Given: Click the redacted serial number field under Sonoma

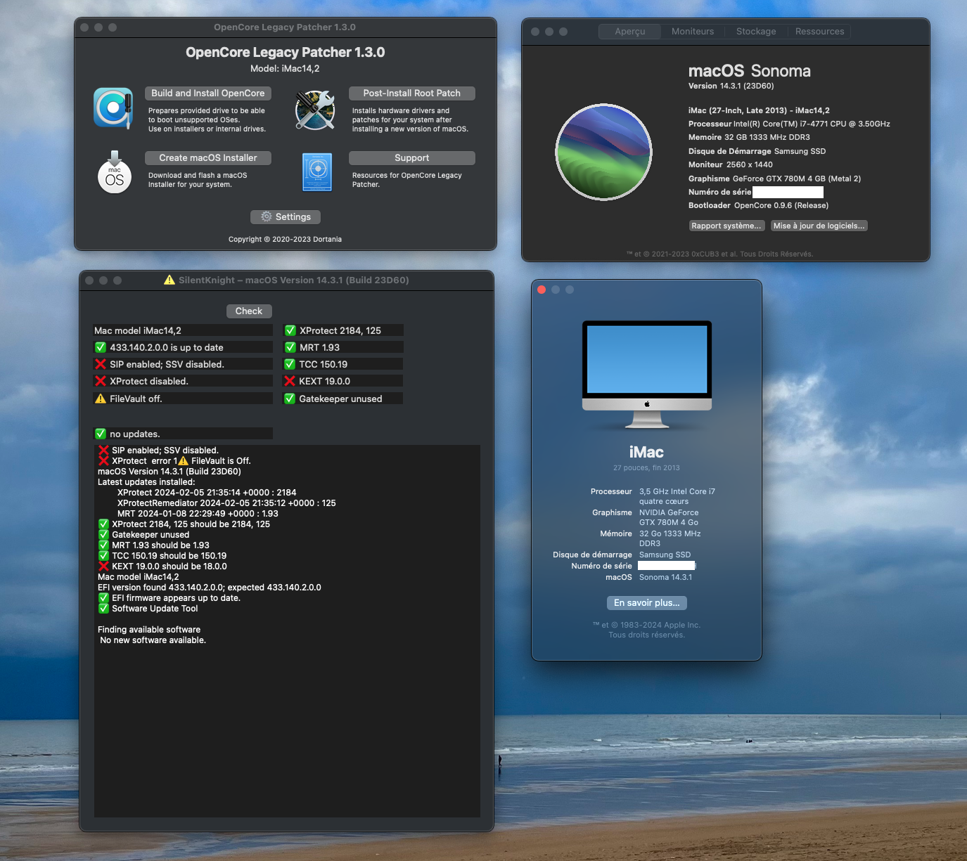Looking at the screenshot, I should click(788, 192).
